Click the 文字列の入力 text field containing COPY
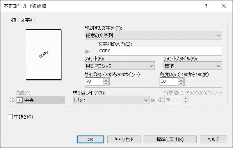This screenshot has height=148, width=233. 160,51
